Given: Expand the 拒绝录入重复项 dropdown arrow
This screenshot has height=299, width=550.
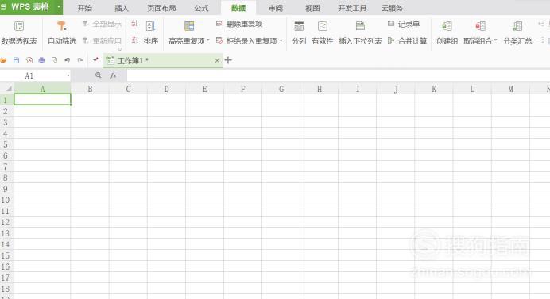Looking at the screenshot, I should pos(281,40).
